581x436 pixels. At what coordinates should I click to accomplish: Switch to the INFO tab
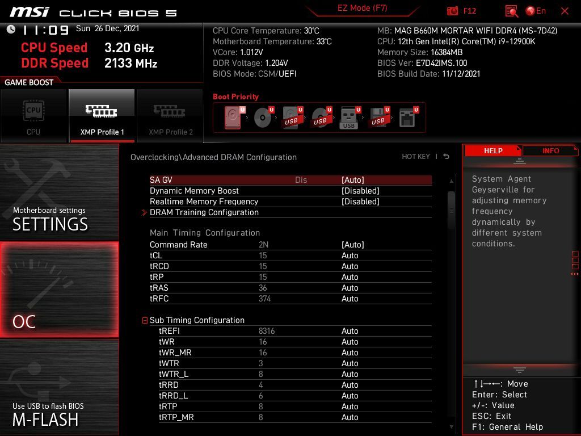[550, 150]
